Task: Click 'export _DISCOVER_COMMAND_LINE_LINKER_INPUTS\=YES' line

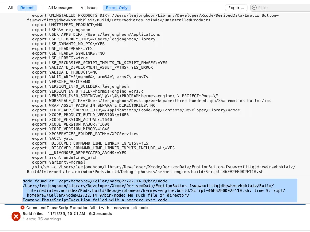Action: pyautogui.click(x=90, y=143)
